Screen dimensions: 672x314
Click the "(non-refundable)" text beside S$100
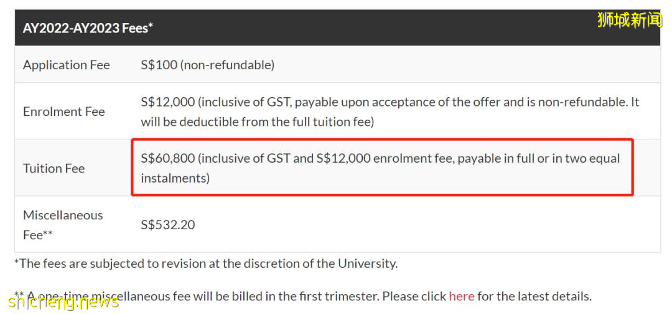(227, 65)
